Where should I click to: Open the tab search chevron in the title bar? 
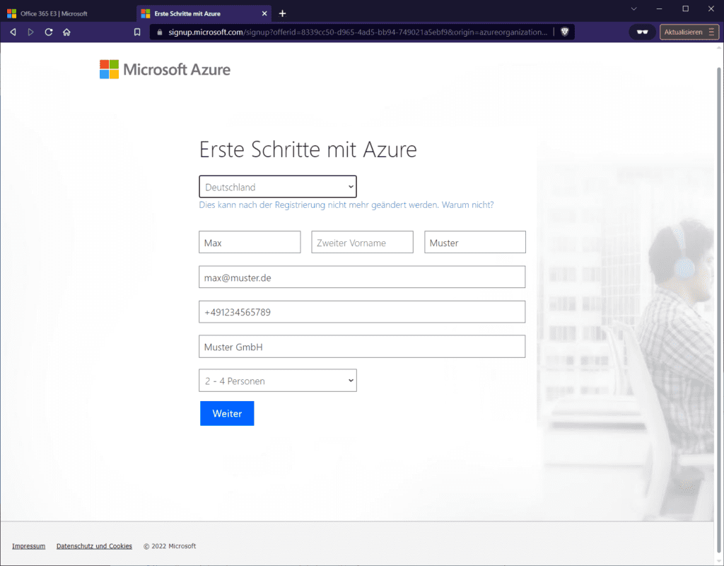(x=634, y=8)
